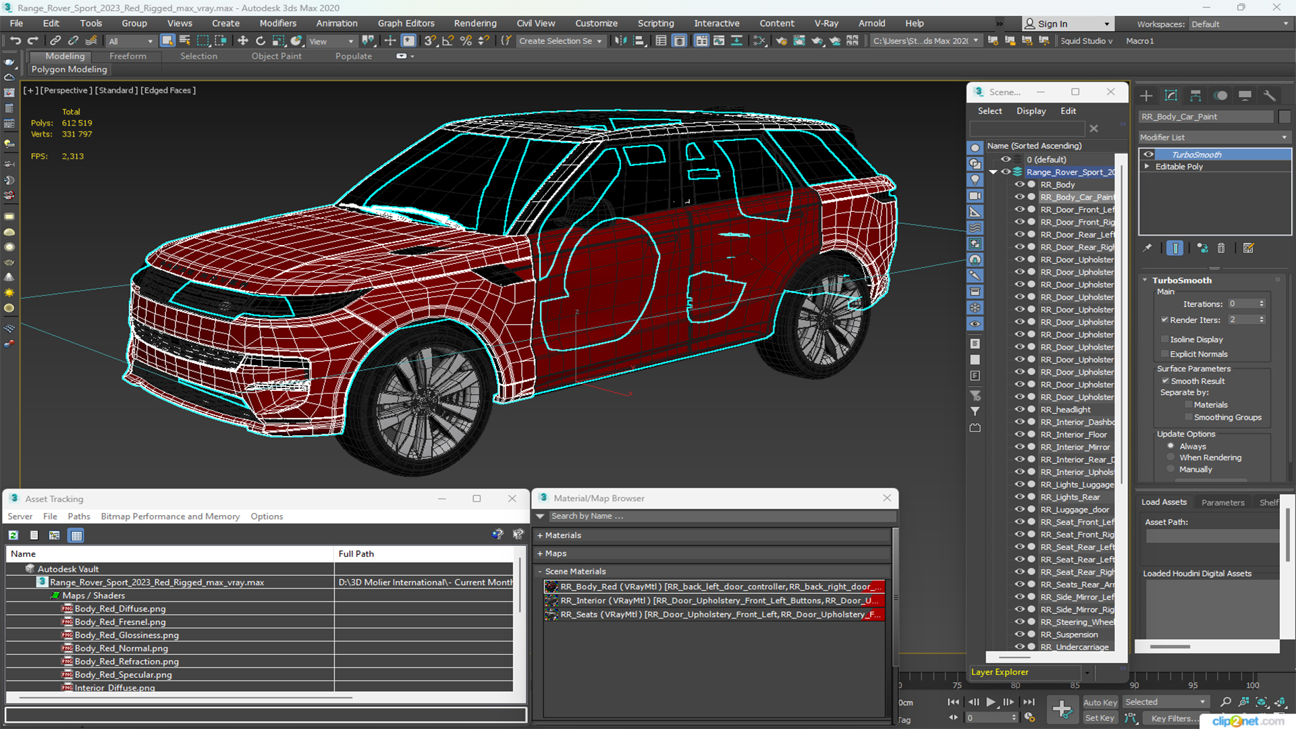The height and width of the screenshot is (729, 1296).
Task: Click RR_Body_Red material color swatch
Action: (x=551, y=587)
